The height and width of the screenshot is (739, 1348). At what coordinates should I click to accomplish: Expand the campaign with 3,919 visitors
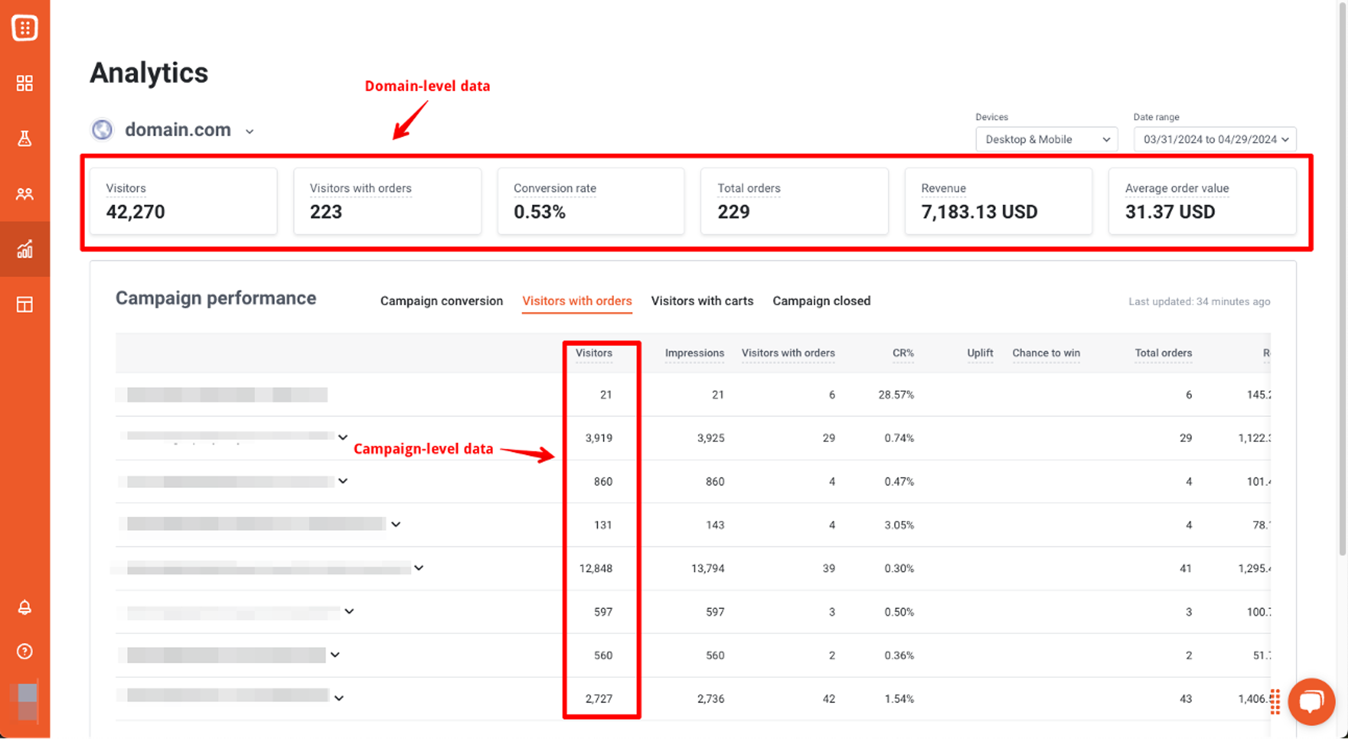pyautogui.click(x=343, y=437)
